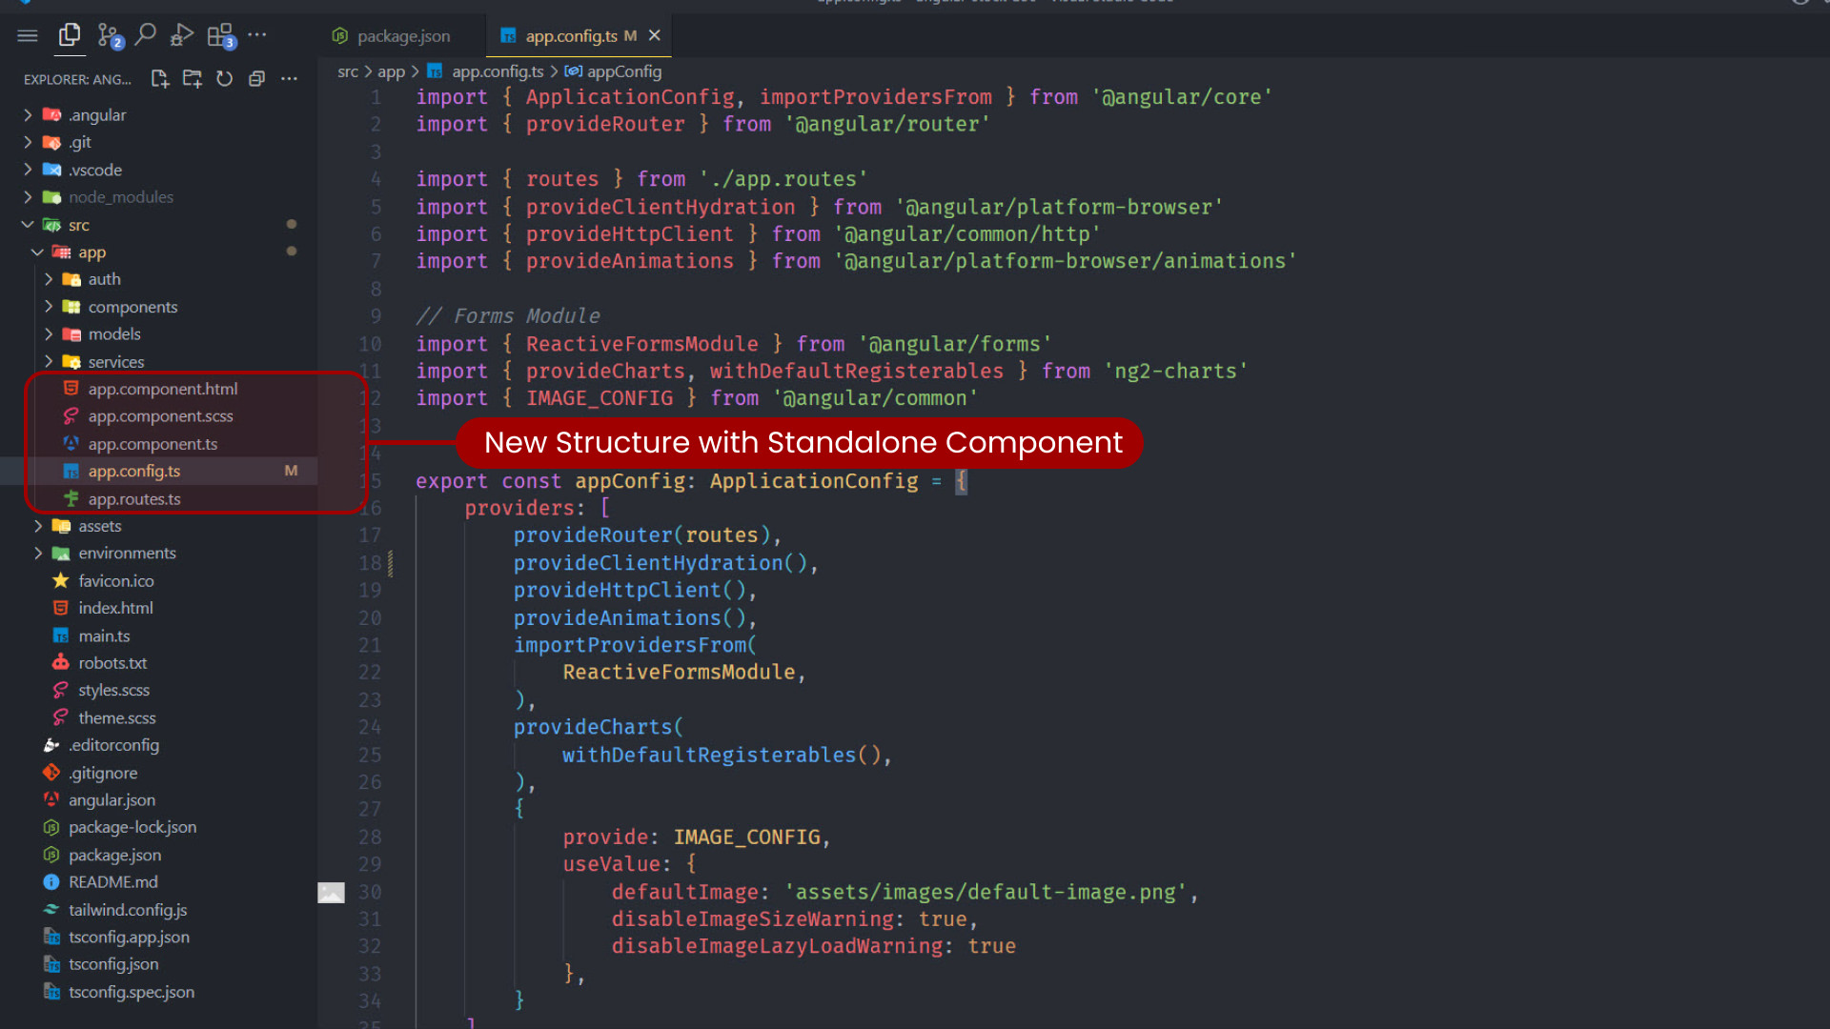1830x1029 pixels.
Task: Create a new file in Explorer
Action: pos(160,79)
